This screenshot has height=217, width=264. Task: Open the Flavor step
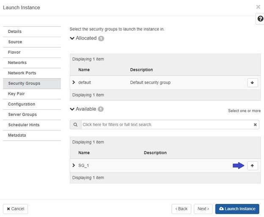[x=32, y=52]
